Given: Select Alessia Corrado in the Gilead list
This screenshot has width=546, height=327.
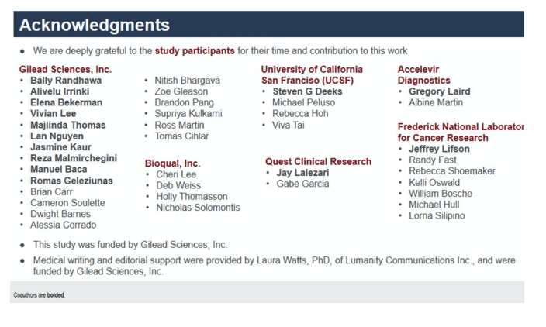Looking at the screenshot, I should click(x=63, y=225).
